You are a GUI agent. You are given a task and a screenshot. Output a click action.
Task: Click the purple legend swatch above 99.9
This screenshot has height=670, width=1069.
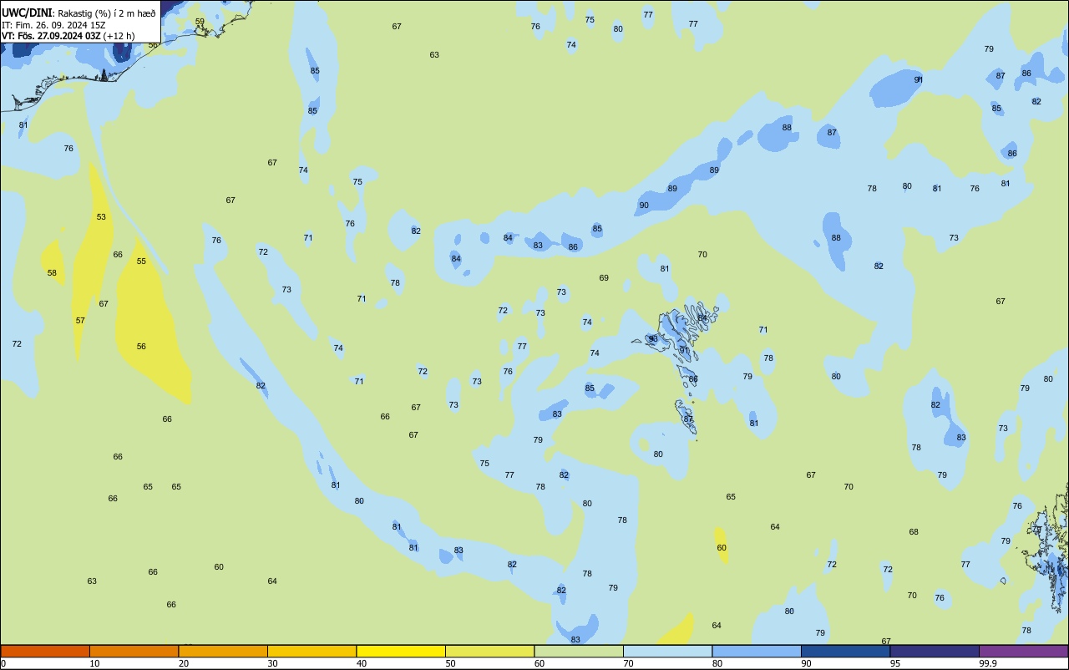click(1023, 651)
